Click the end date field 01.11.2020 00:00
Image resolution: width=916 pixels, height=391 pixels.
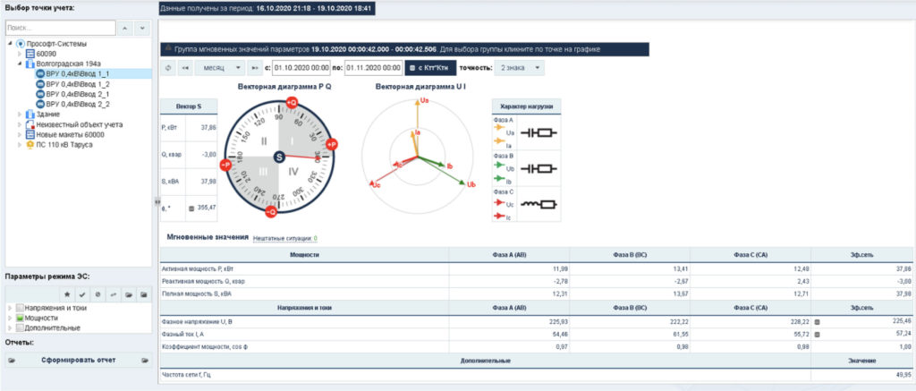click(373, 68)
